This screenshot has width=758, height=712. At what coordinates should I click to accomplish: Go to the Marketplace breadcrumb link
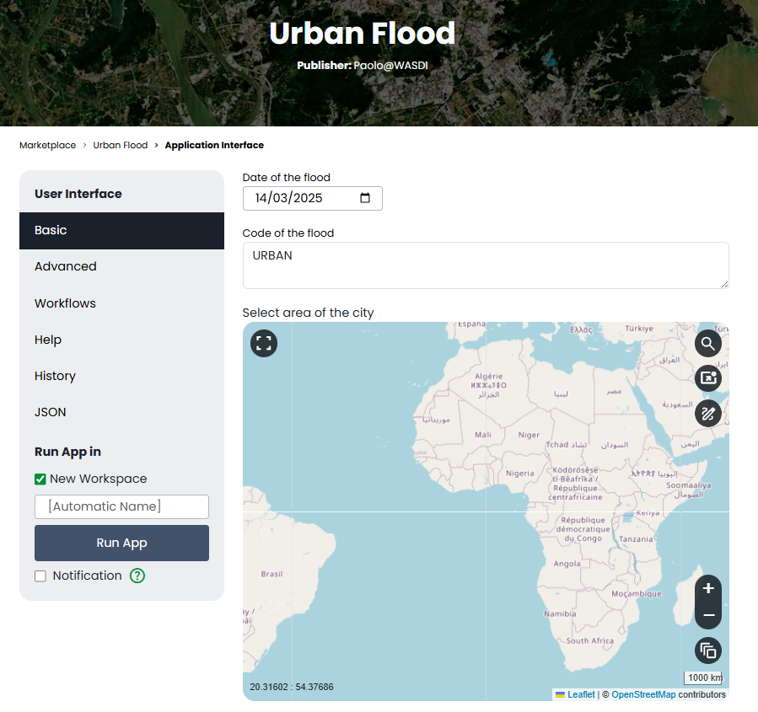(48, 146)
